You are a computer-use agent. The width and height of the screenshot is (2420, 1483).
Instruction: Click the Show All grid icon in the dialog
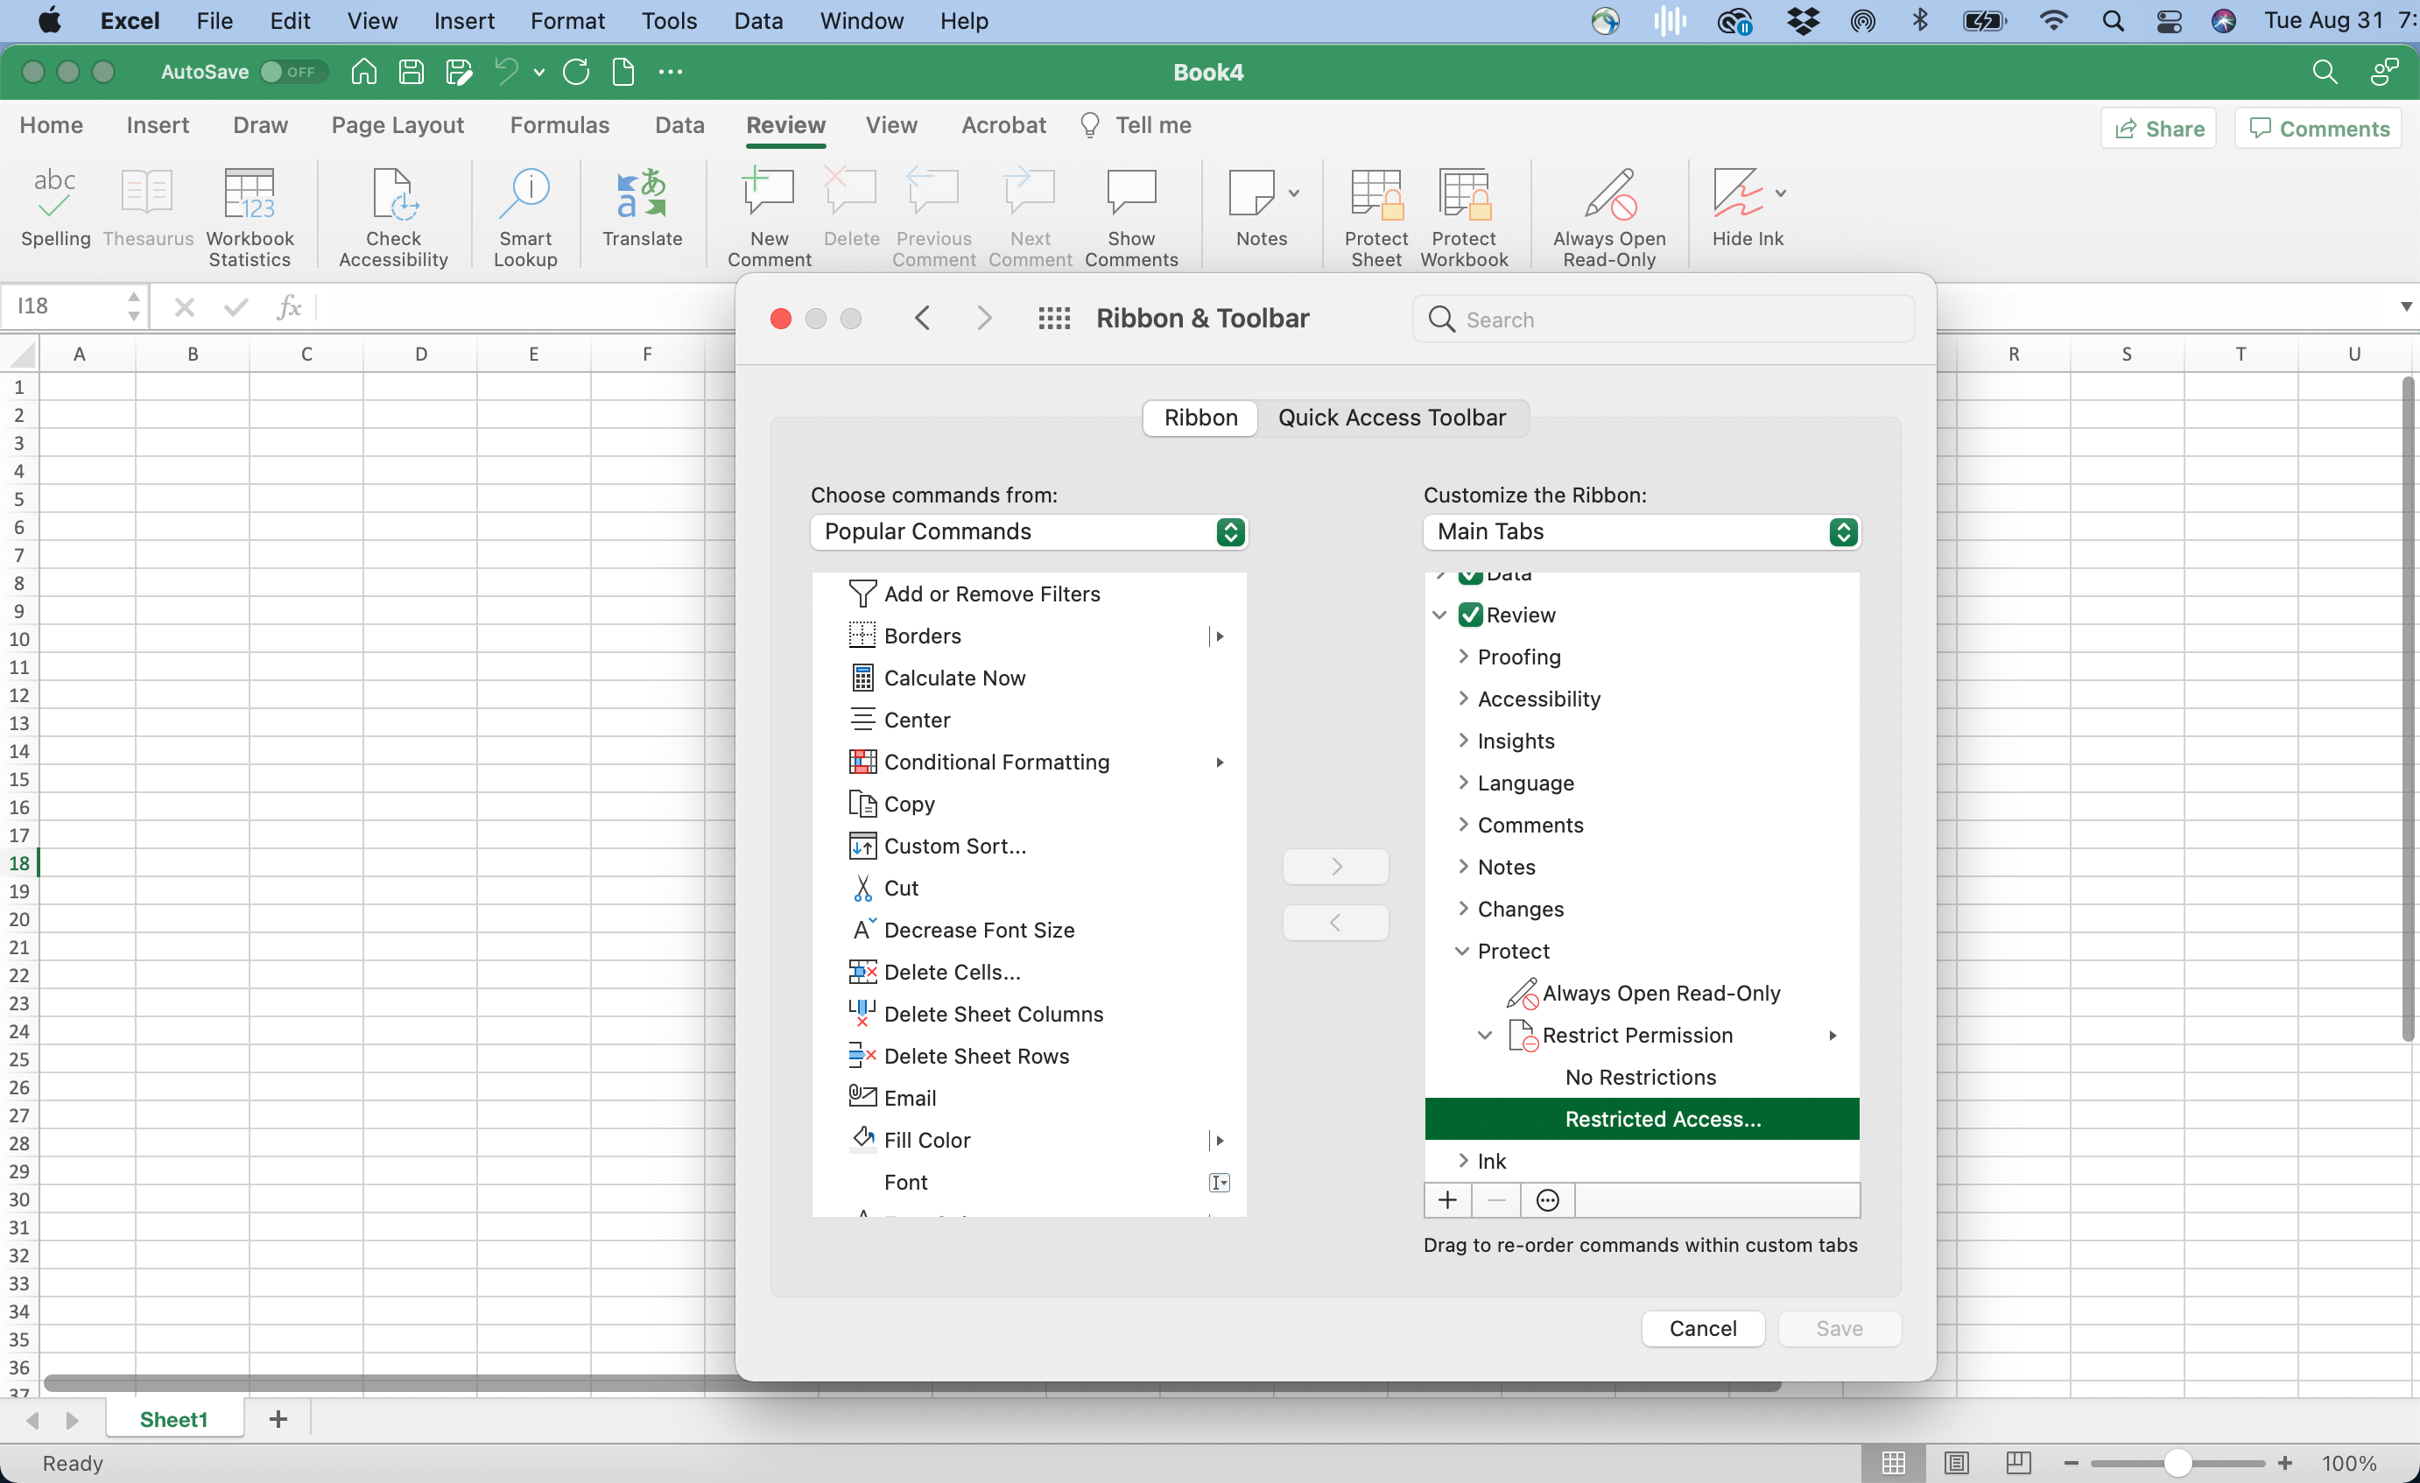click(1054, 318)
